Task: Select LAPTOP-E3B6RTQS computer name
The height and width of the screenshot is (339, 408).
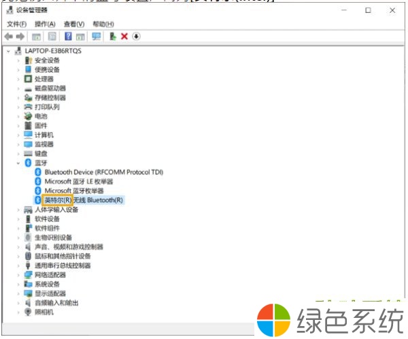Action: [x=53, y=51]
